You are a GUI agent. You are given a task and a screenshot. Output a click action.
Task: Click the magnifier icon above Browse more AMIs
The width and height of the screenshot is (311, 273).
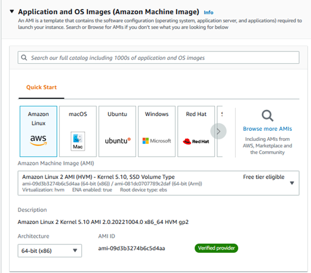[x=267, y=115]
